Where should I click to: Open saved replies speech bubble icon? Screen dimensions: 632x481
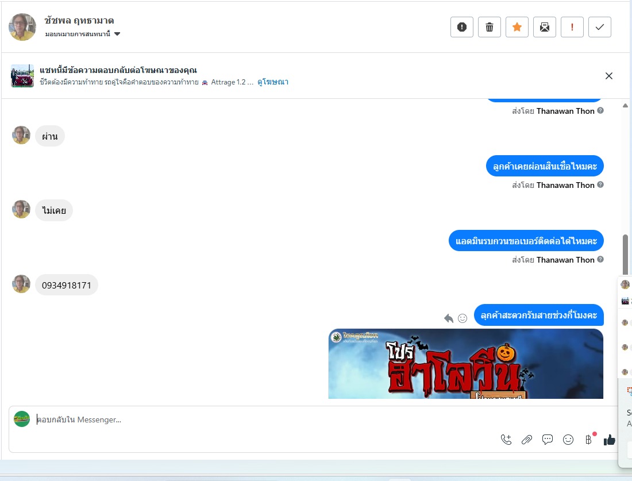[x=548, y=440]
